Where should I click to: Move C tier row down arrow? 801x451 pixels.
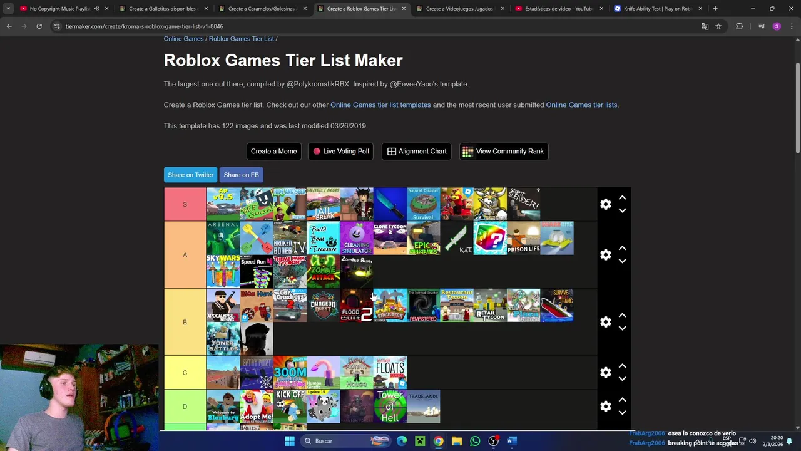point(622,379)
